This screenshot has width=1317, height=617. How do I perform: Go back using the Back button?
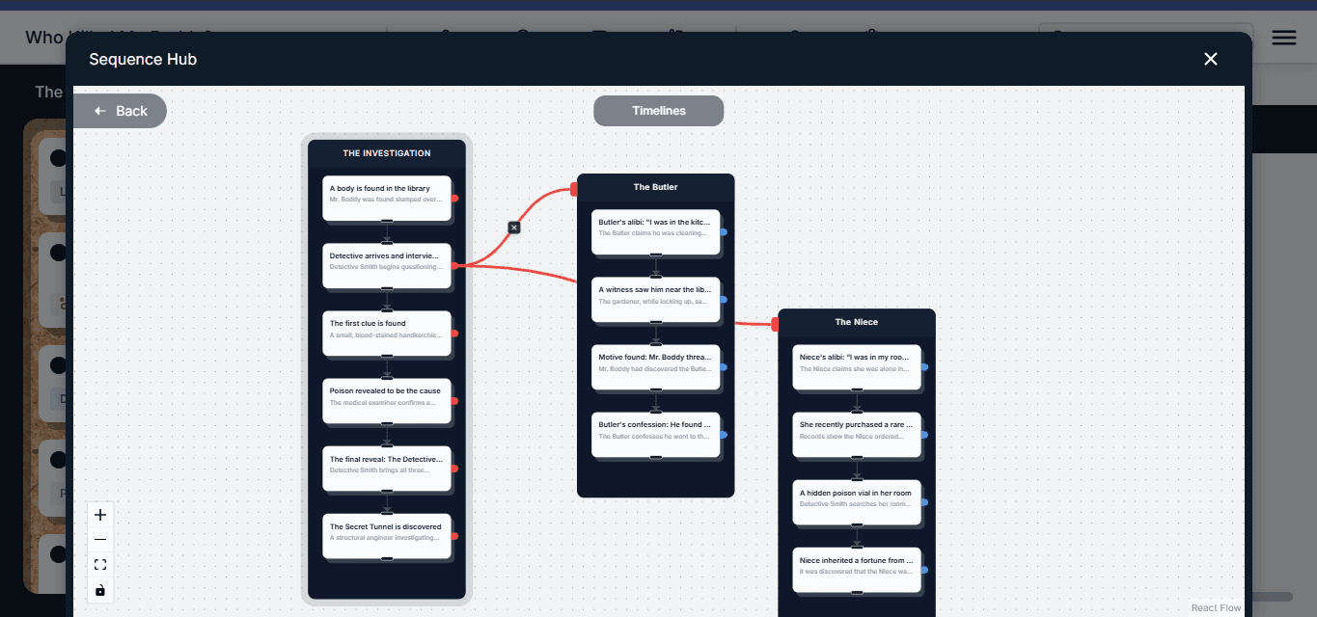[x=121, y=111]
